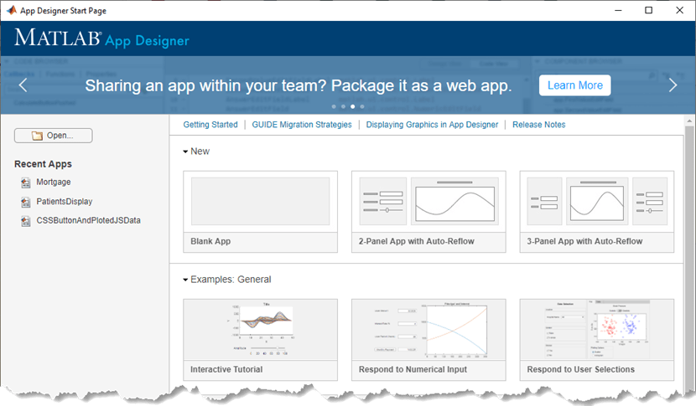
Task: Select the second banner pagination dot
Action: (343, 106)
